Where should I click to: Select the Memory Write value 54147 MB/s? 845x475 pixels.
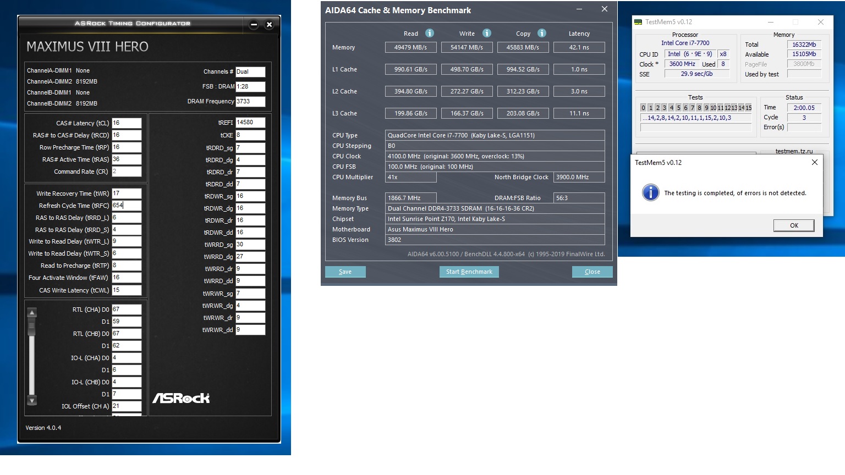point(467,47)
